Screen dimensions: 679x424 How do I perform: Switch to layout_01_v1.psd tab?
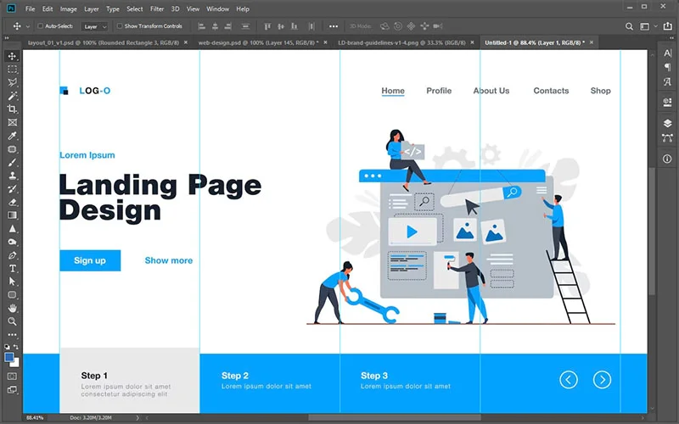103,42
